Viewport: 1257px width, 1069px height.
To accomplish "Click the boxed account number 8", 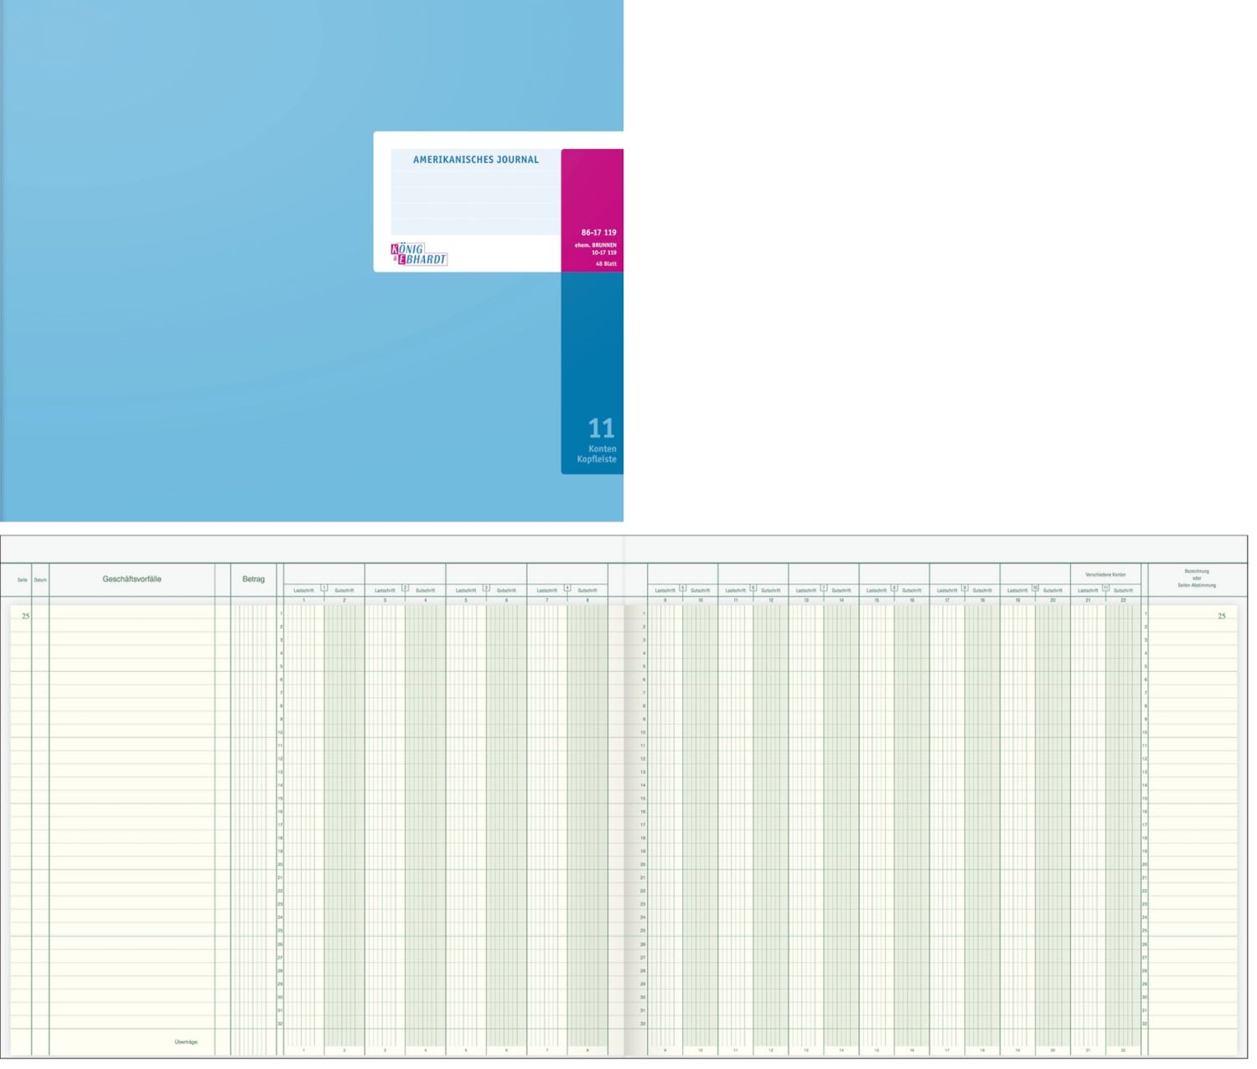I will [x=894, y=588].
